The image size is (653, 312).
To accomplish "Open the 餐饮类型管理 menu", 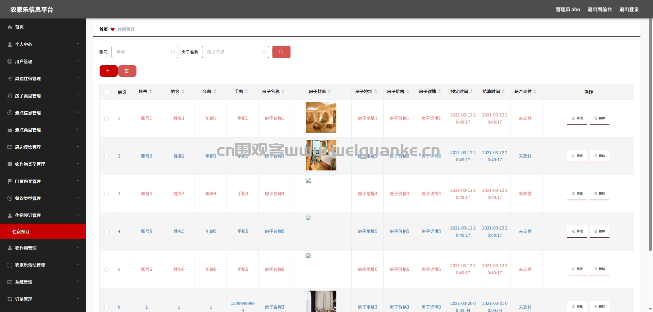I will (43, 198).
